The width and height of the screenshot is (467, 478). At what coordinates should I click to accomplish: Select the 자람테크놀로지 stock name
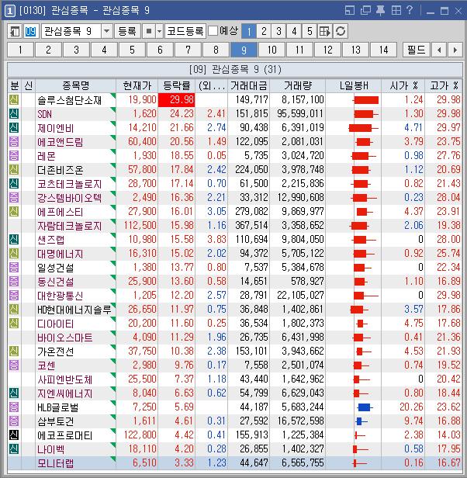coord(69,226)
